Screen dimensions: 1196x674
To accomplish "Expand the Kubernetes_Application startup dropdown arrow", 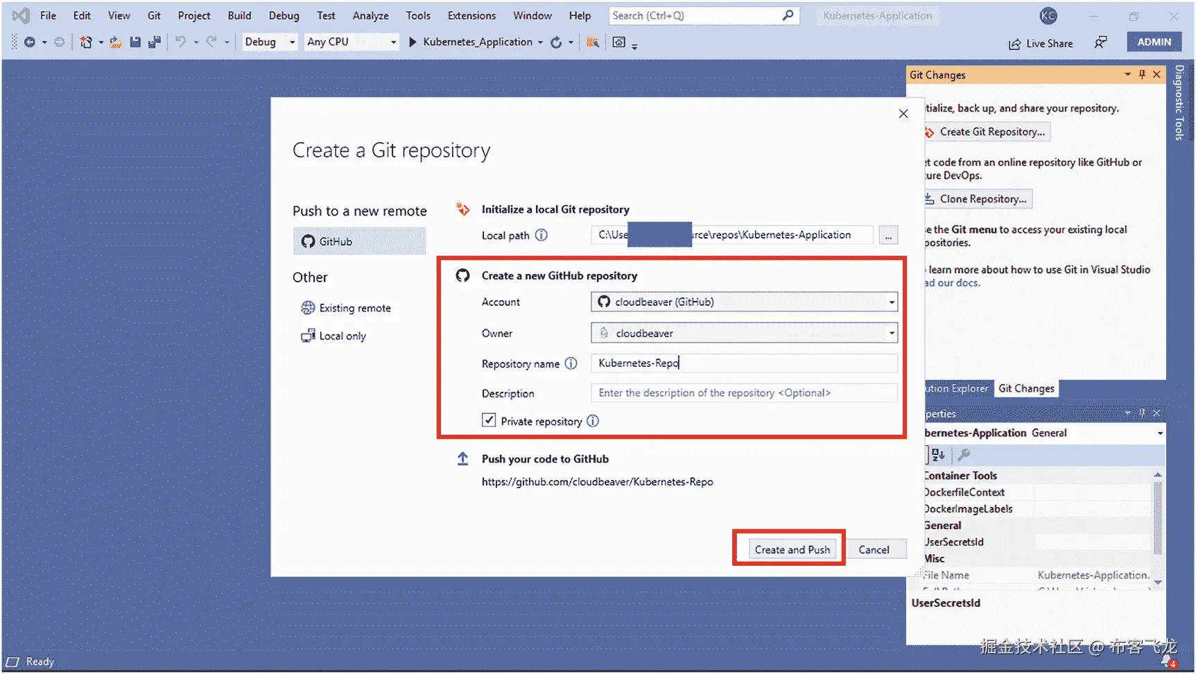I will (x=540, y=42).
